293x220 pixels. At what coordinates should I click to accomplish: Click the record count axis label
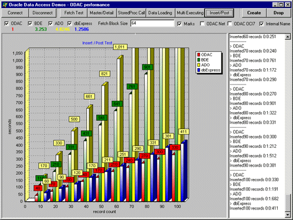pos(104,212)
